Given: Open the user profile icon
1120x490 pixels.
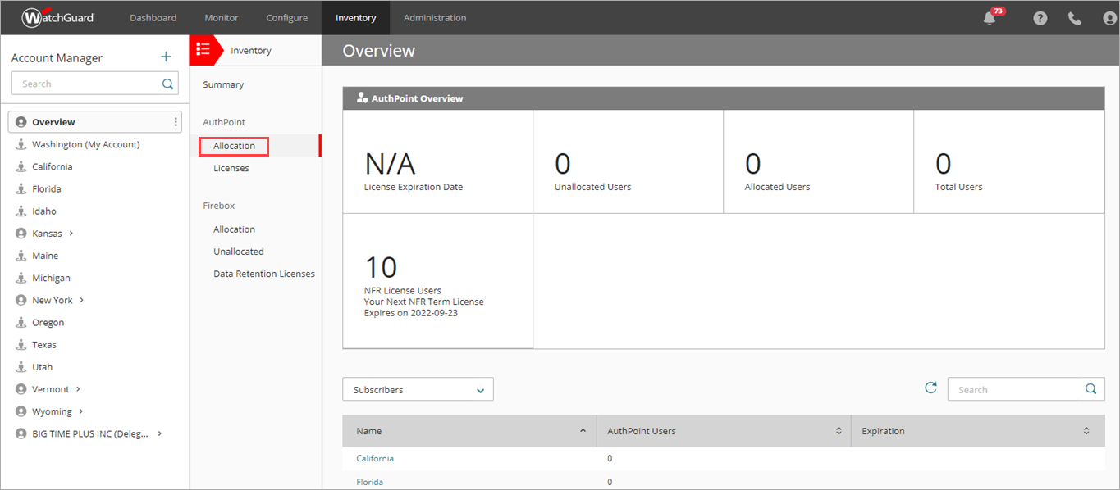Looking at the screenshot, I should 1108,17.
